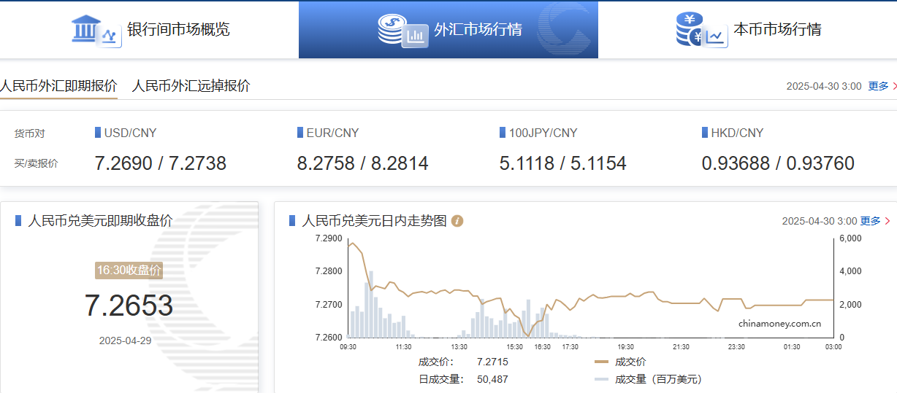Image resolution: width=897 pixels, height=393 pixels.
Task: Switch to 人民币外汇远掉报价 sub-tab
Action: 191,86
